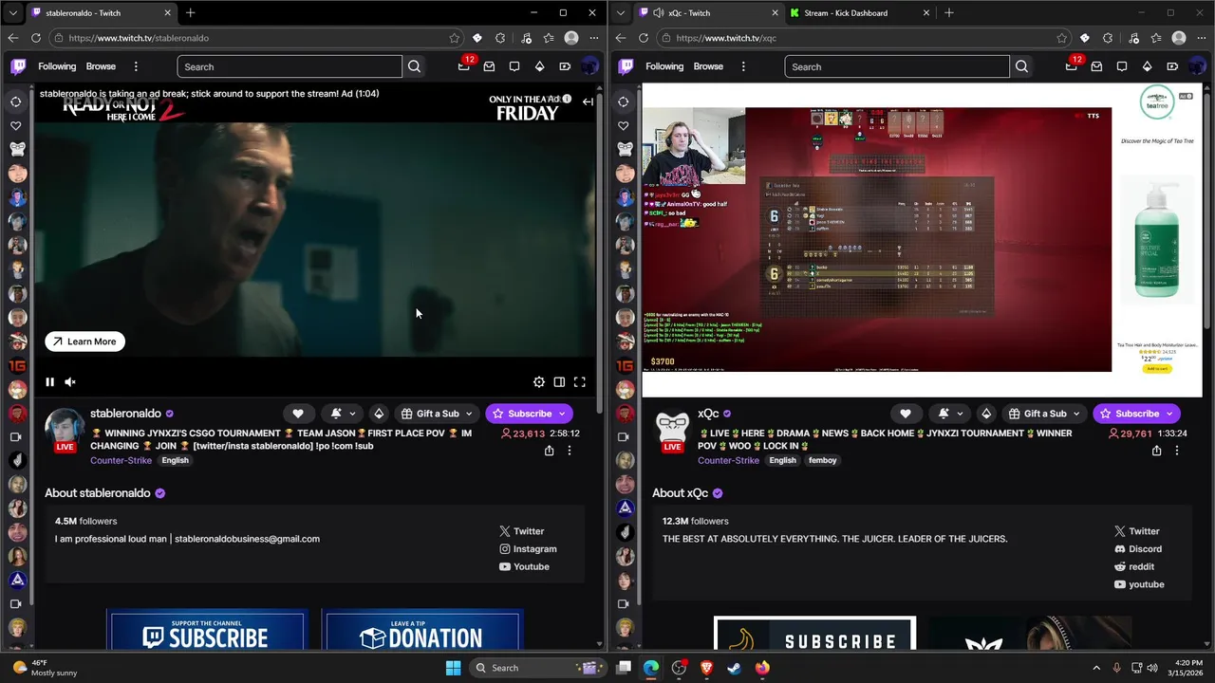
Task: Bookmark stableronaldo page with star icon
Action: 455,38
